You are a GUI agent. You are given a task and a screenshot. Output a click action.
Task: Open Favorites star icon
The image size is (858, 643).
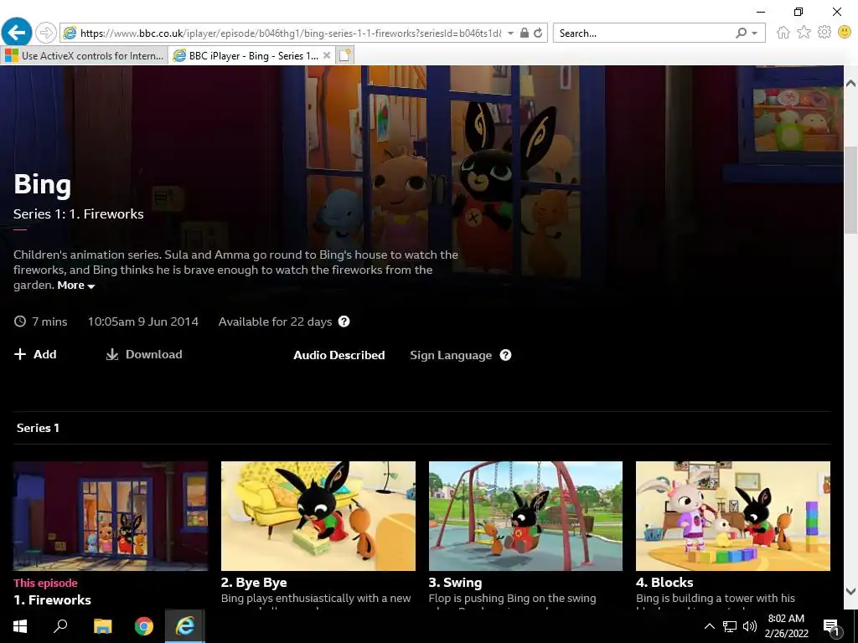click(x=804, y=33)
